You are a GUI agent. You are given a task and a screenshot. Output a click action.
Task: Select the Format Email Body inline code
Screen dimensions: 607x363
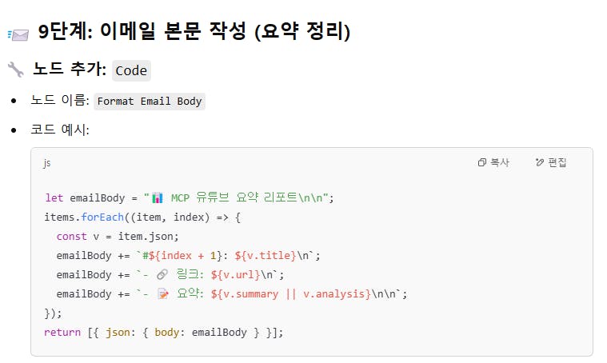pos(150,102)
